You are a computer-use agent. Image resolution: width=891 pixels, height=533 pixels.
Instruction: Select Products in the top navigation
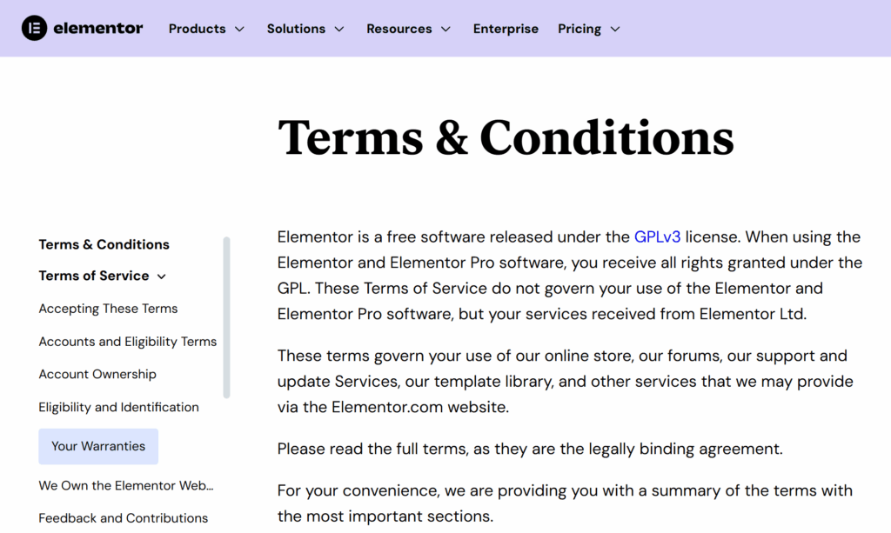click(198, 29)
